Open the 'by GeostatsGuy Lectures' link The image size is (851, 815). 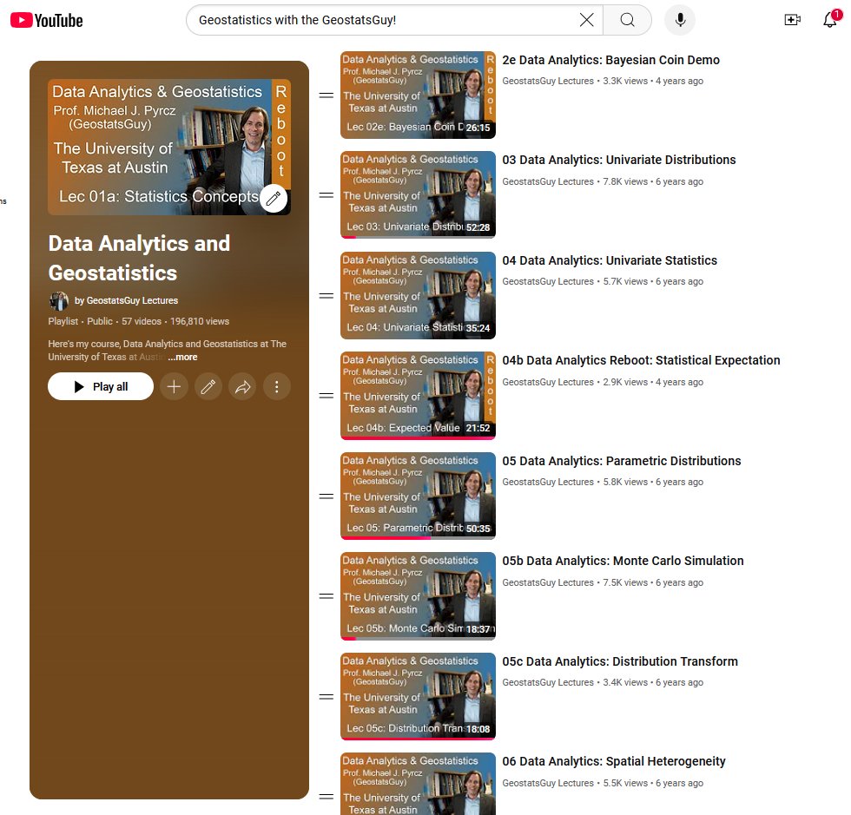point(126,300)
